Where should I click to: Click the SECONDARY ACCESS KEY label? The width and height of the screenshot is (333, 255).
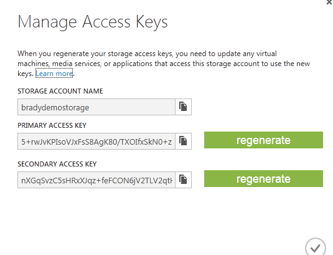(57, 164)
